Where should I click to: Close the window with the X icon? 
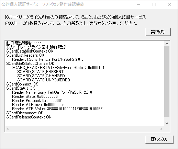click(x=170, y=4)
